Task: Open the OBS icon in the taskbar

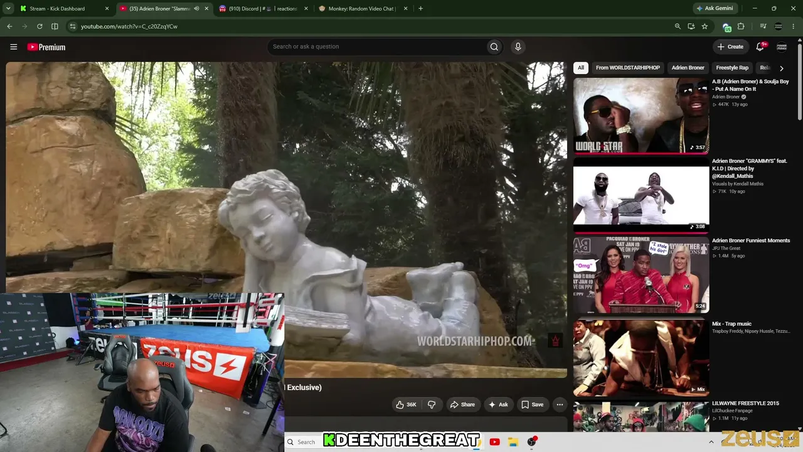Action: (x=532, y=442)
